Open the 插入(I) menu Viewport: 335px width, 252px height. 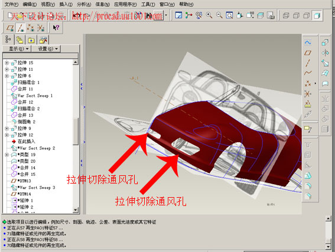pyautogui.click(x=66, y=4)
